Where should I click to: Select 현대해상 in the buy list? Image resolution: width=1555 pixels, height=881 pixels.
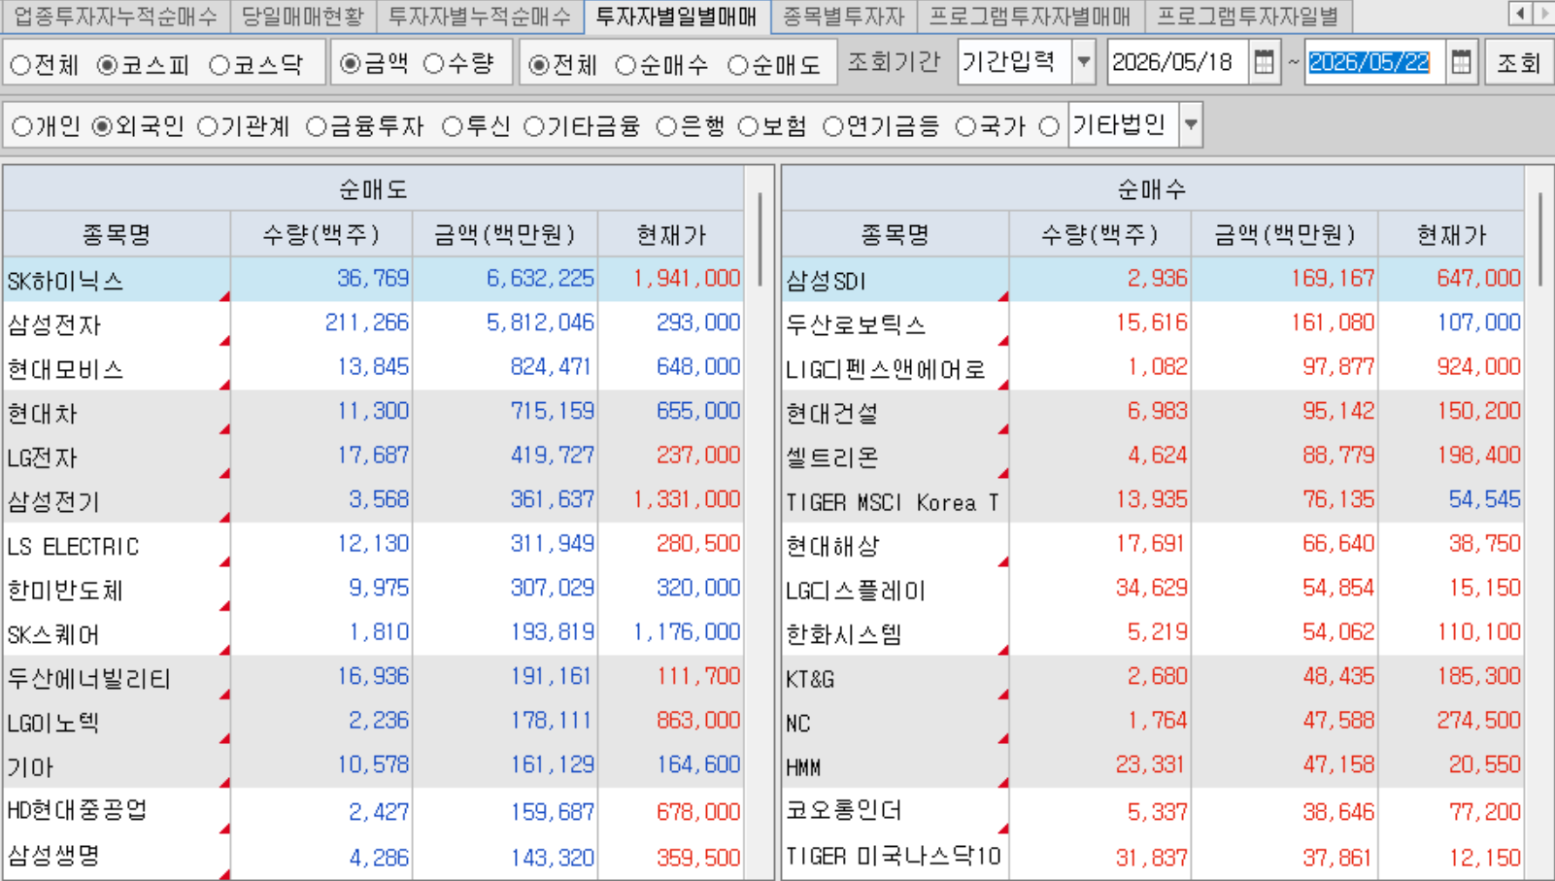click(1153, 545)
